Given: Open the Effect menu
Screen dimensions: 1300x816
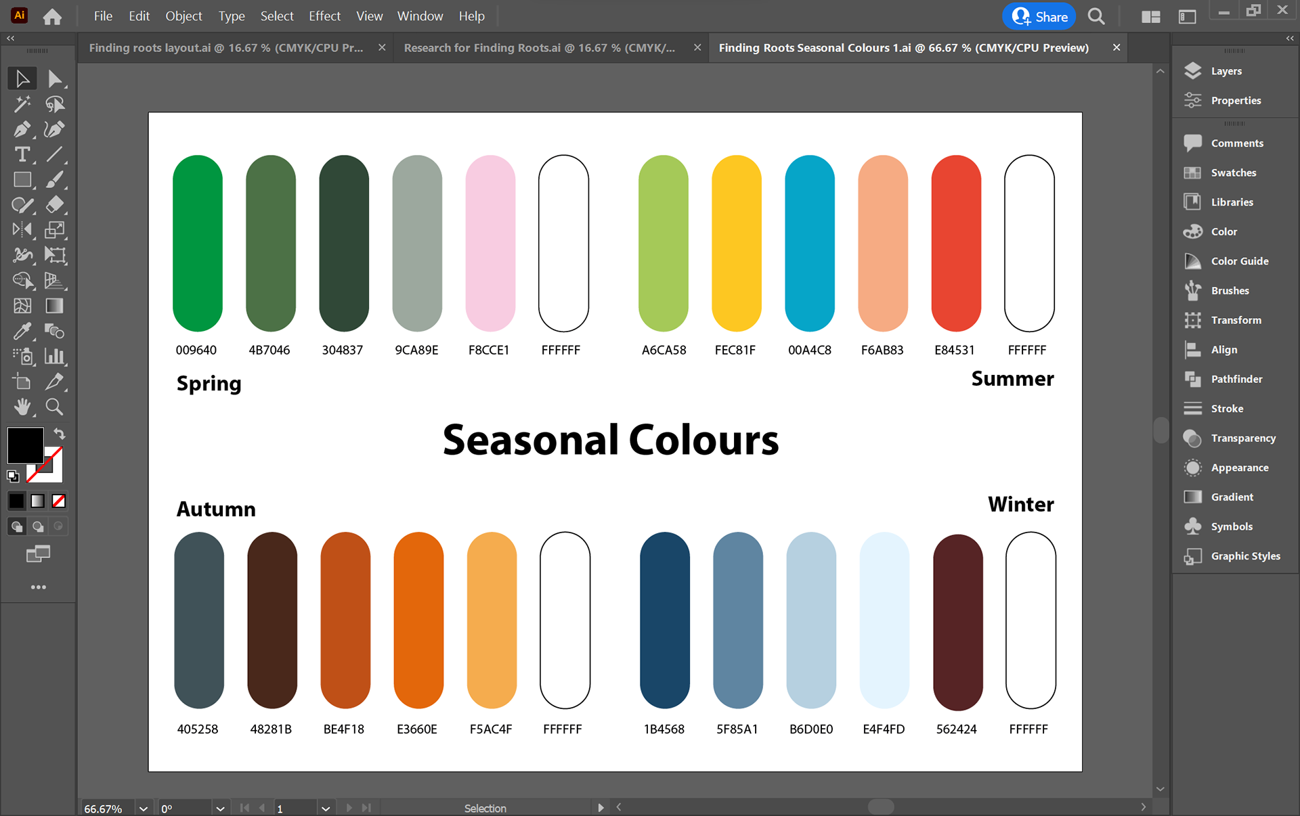Looking at the screenshot, I should pos(324,16).
